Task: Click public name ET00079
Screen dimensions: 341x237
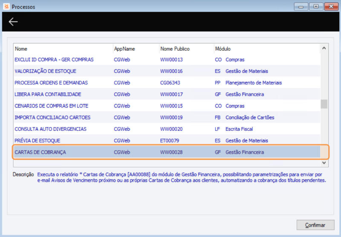Action: (x=170, y=141)
